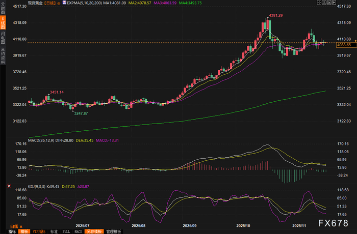Choose the BULL template
Viewport: 357px width, 234px height.
66,231
